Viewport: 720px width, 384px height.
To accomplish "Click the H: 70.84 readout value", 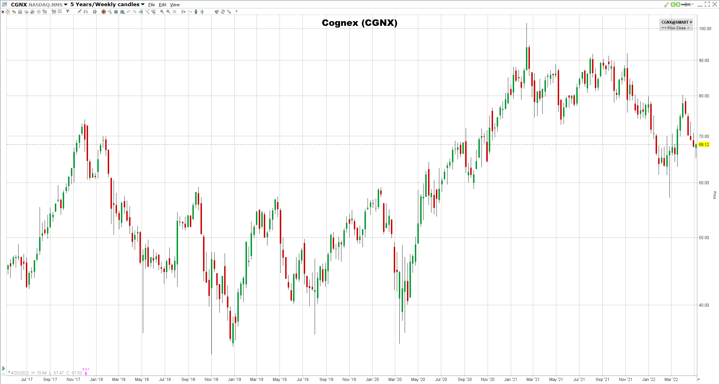I will click(39, 373).
